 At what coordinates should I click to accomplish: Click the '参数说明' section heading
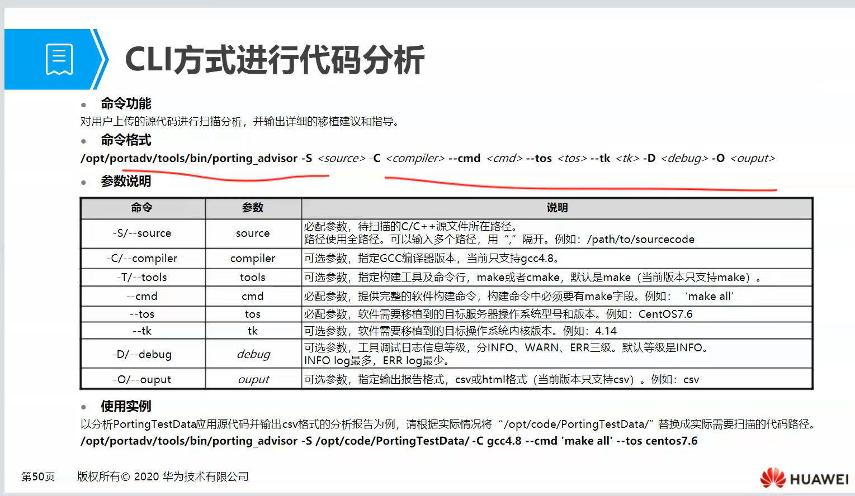pyautogui.click(x=126, y=182)
